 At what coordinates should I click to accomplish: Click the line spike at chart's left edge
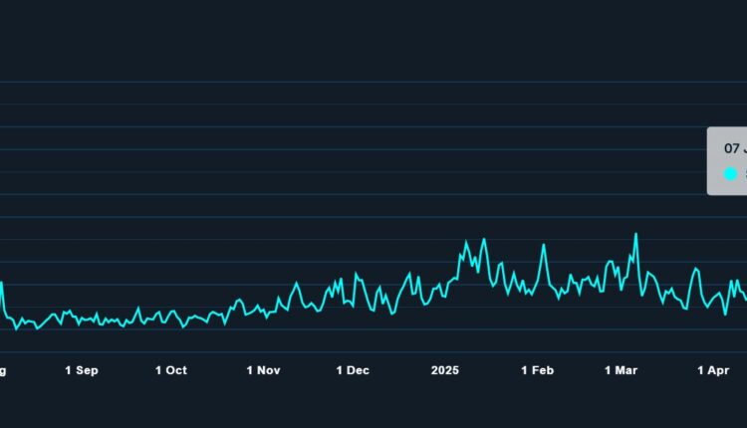click(x=2, y=284)
